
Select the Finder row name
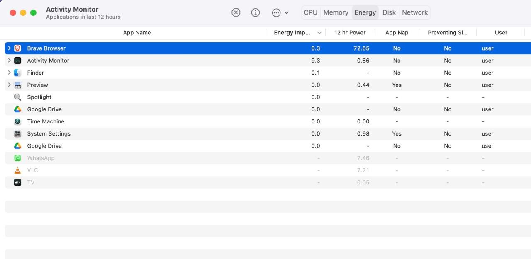[36, 73]
